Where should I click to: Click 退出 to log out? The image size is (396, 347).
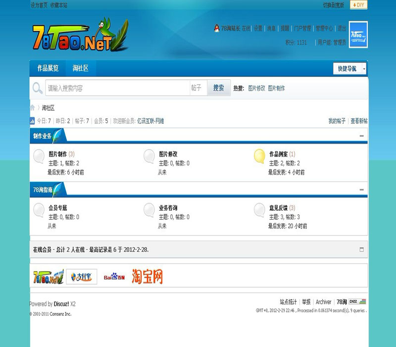click(342, 28)
